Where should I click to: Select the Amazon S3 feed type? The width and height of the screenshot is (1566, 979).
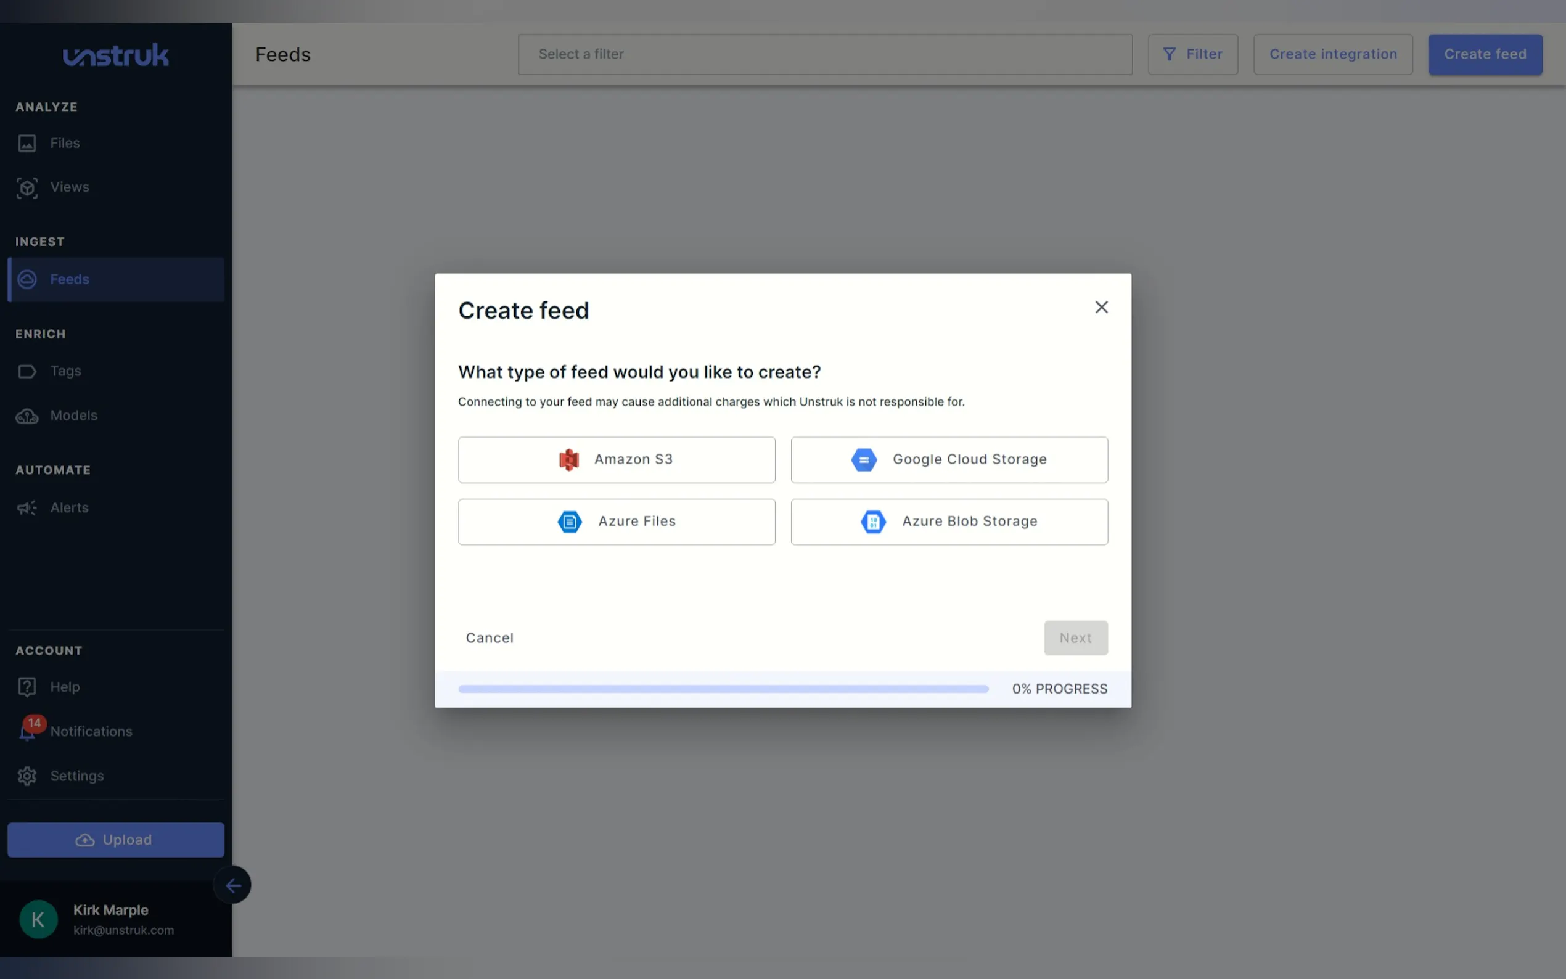pyautogui.click(x=617, y=460)
